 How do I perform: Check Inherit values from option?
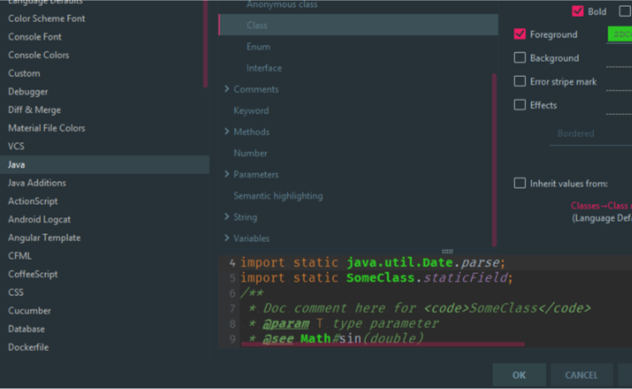520,184
